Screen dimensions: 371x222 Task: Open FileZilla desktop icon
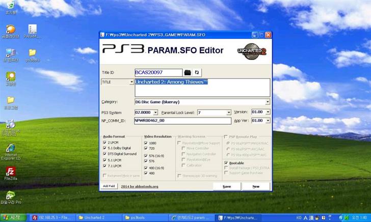(x=10, y=174)
